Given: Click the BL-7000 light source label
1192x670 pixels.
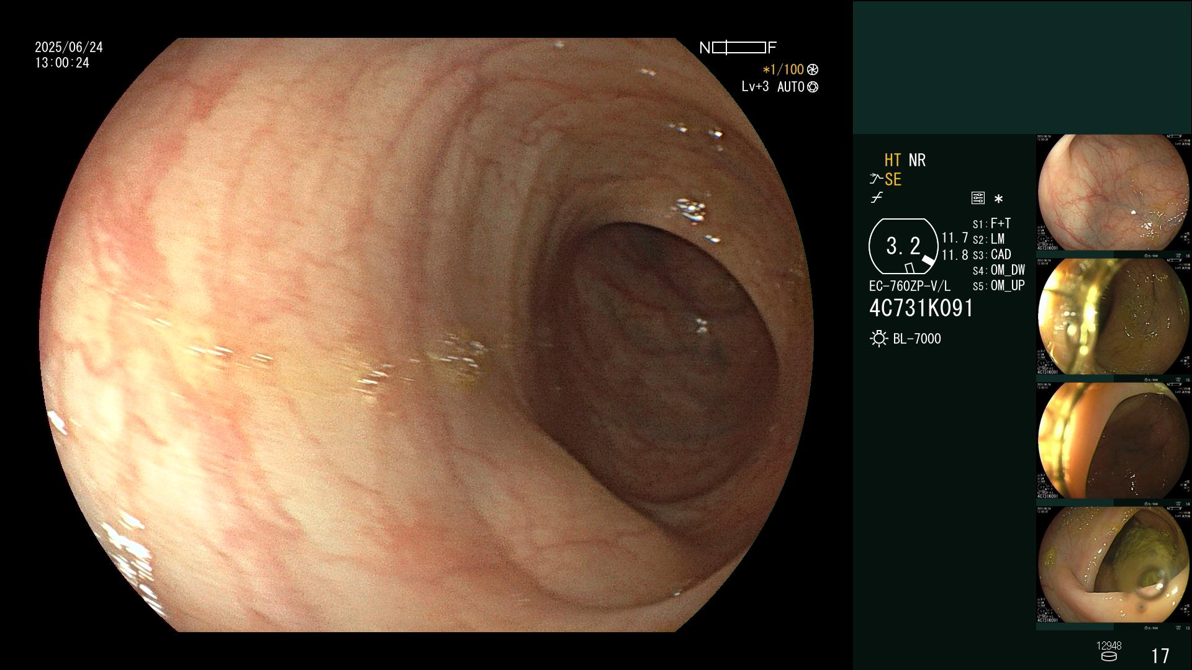Looking at the screenshot, I should tap(917, 339).
